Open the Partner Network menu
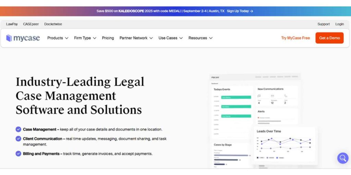Image resolution: width=351 pixels, height=175 pixels. (x=136, y=38)
